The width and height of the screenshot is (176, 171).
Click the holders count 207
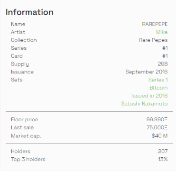click(x=163, y=151)
